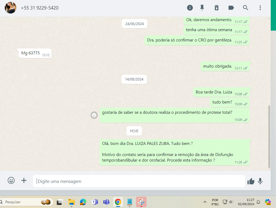This screenshot has height=208, width=276.
Task: Open the first Microsoft Teams taskbar icon
Action: pos(95,202)
